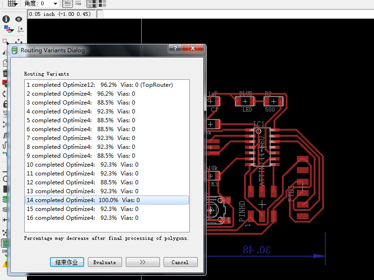This screenshot has width=374, height=280.
Task: Select variant 1 Optimize12 TopRouter row
Action: (107, 85)
